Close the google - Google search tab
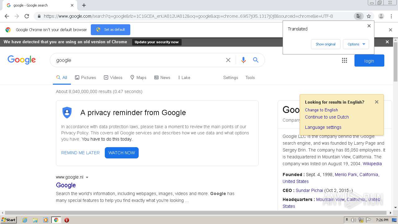Viewport: 398px width, 224px height. click(x=72, y=5)
